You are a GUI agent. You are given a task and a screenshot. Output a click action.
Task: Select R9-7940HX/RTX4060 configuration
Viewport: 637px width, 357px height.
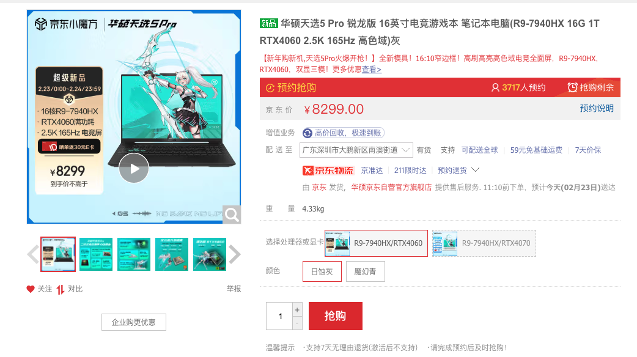pyautogui.click(x=376, y=243)
